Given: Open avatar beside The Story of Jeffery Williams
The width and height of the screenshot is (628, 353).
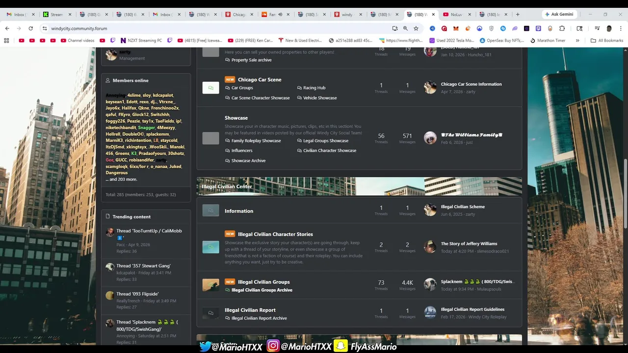Looking at the screenshot, I should tap(430, 247).
